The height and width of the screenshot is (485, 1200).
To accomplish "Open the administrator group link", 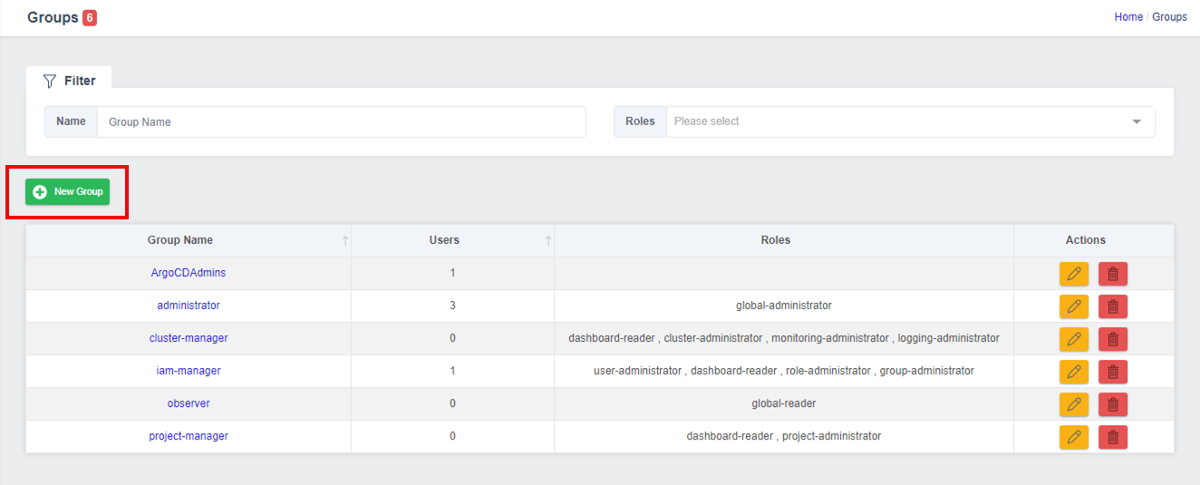I will tap(189, 306).
